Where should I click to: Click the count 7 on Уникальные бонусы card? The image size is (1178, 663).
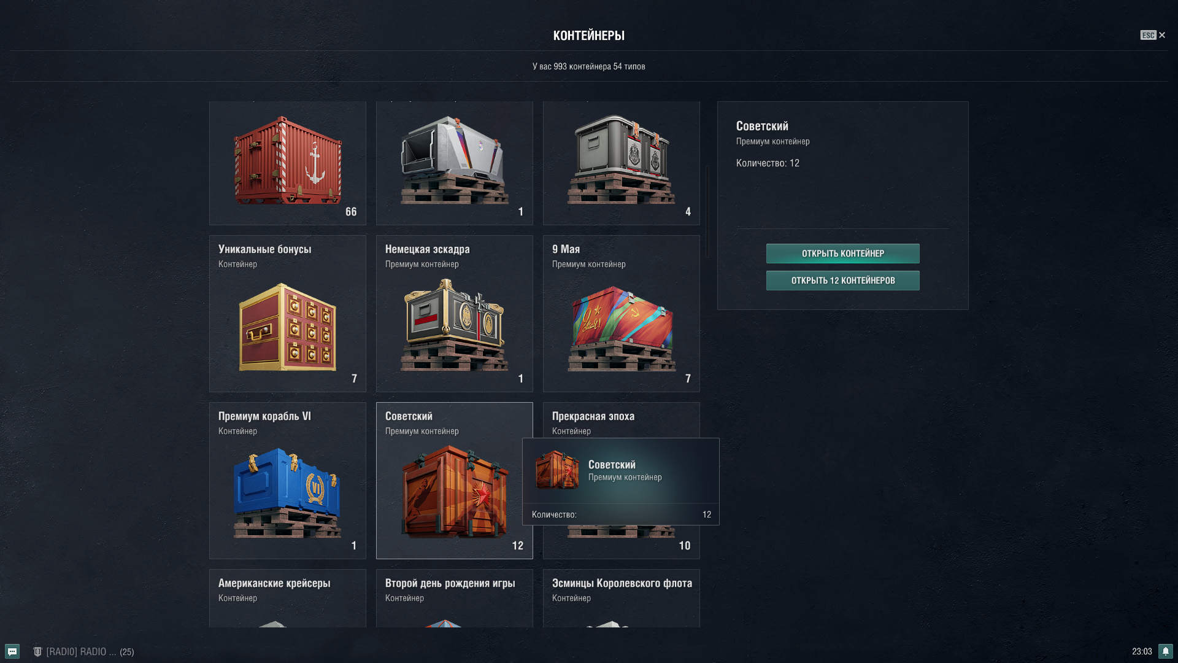click(354, 379)
